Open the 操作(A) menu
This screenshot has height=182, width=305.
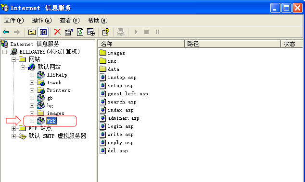(42, 21)
